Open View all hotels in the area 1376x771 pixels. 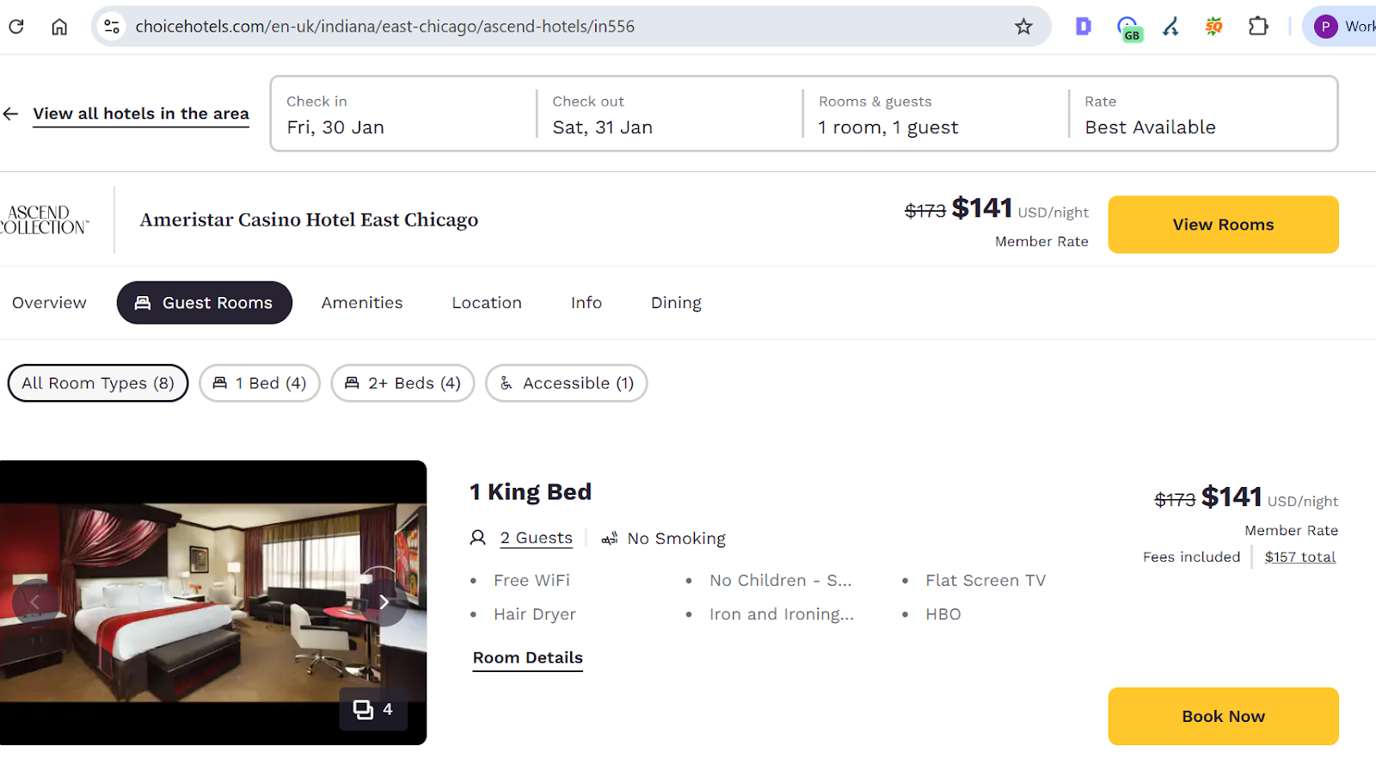pyautogui.click(x=141, y=114)
